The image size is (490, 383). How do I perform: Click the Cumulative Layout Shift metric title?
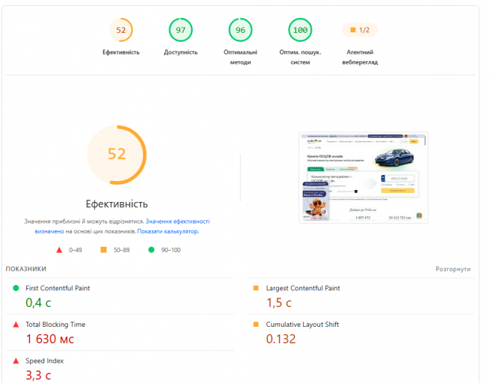tap(302, 325)
